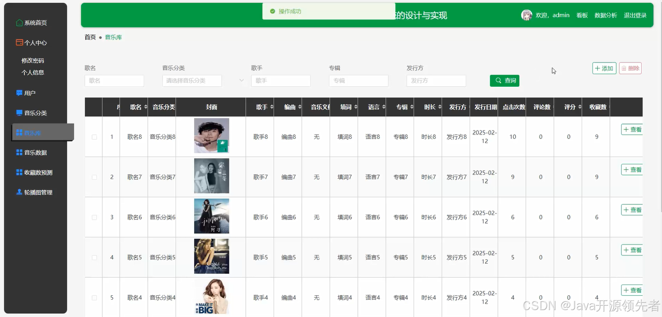Viewport: 662px width, 317px height.
Task: Click the person icon beside 轮播图管理
Action: tap(19, 192)
